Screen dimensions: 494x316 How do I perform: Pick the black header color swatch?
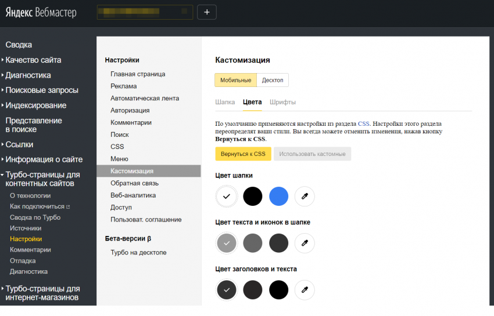[253, 197]
